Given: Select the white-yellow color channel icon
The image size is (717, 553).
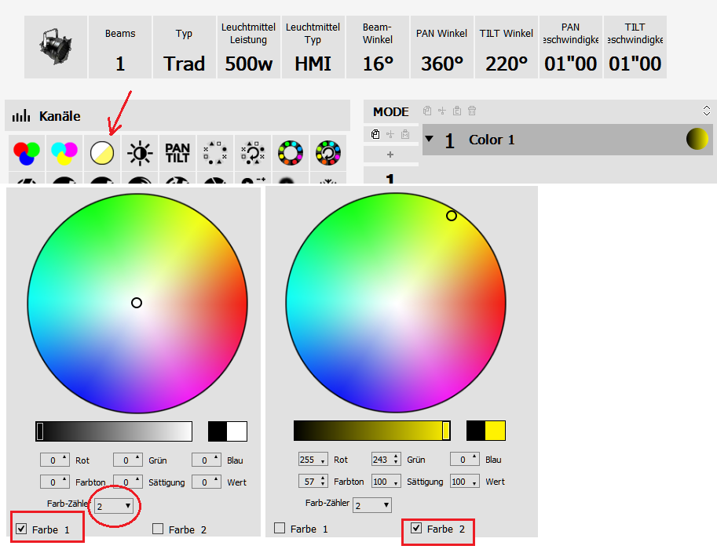Looking at the screenshot, I should 102,153.
